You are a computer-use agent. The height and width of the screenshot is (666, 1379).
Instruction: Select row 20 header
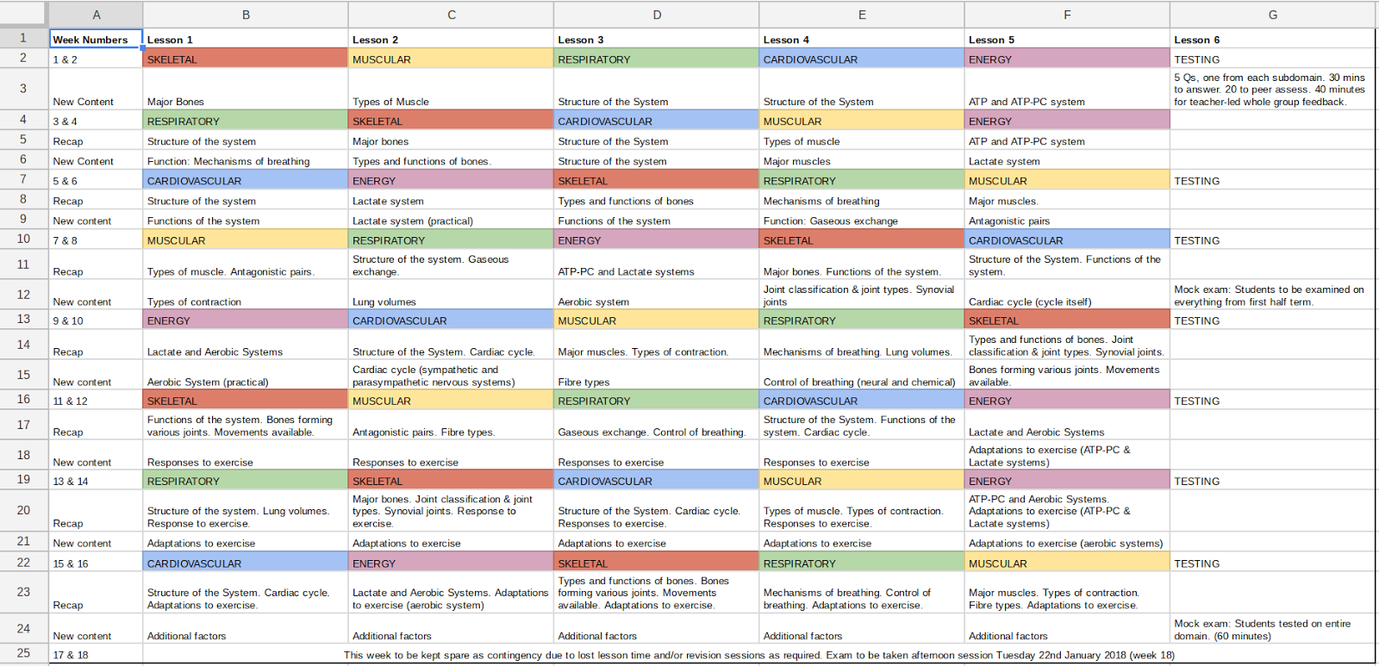(x=23, y=511)
